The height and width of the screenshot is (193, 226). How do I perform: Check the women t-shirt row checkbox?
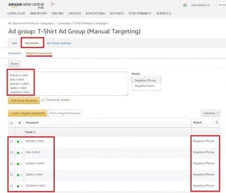(12, 163)
